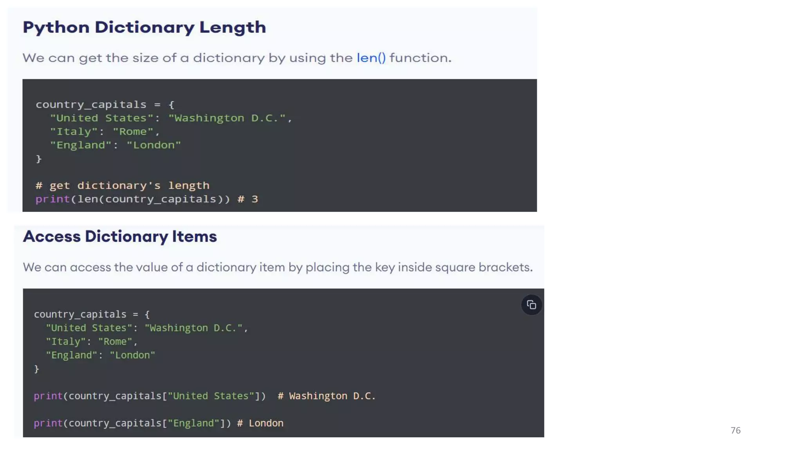Click print(country_capitals["England"]) code line

[132, 423]
